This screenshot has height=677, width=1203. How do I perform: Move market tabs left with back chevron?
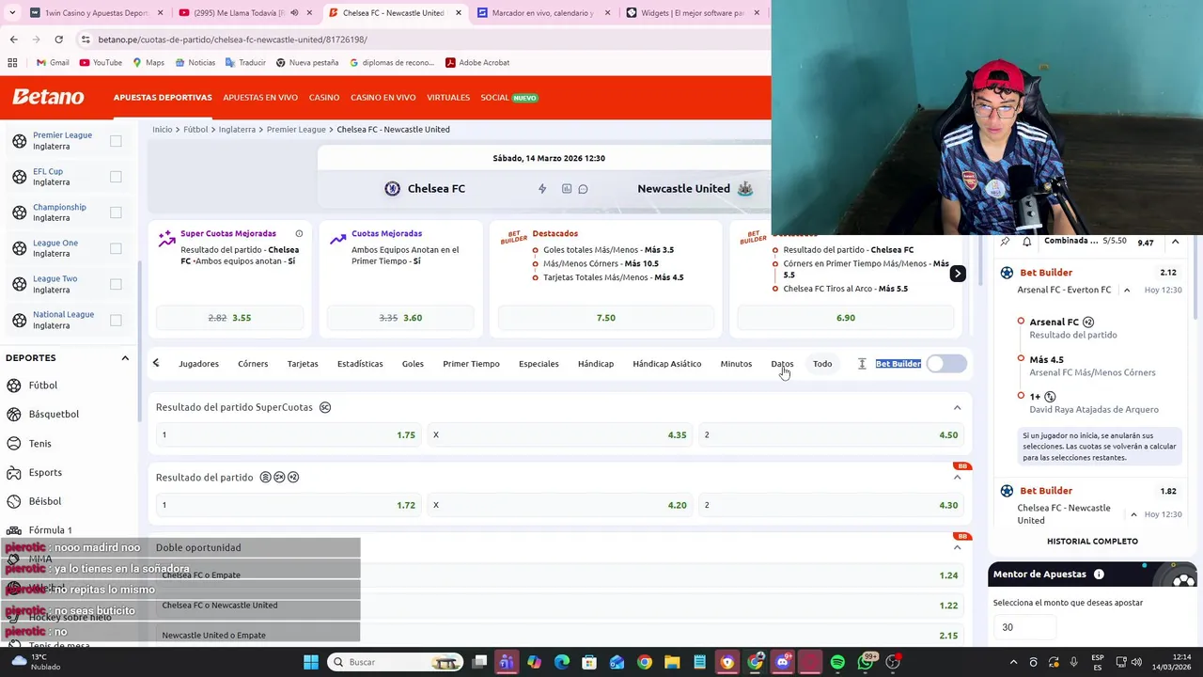156,364
